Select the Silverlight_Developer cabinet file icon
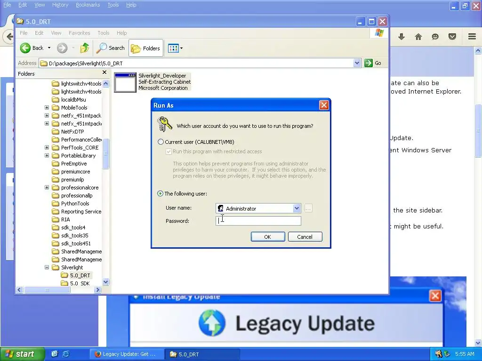 125,82
